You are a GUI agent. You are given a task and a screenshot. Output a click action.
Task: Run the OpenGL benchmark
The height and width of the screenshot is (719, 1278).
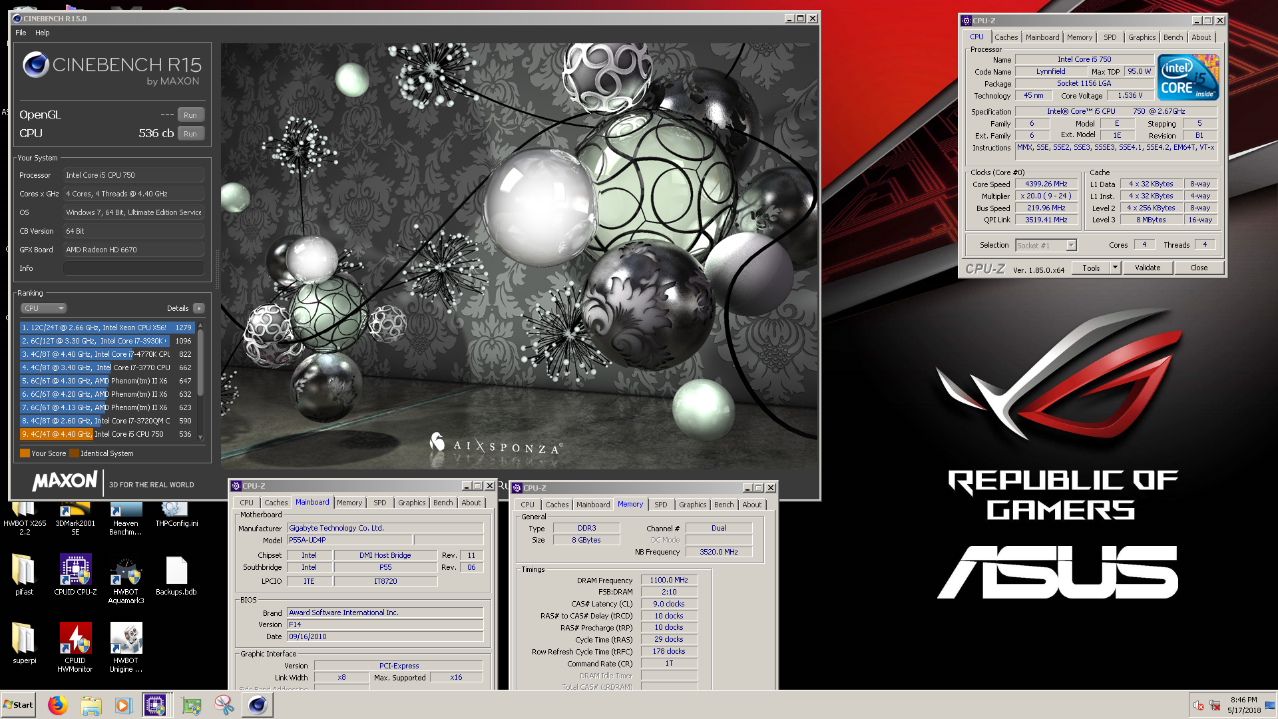coord(190,115)
